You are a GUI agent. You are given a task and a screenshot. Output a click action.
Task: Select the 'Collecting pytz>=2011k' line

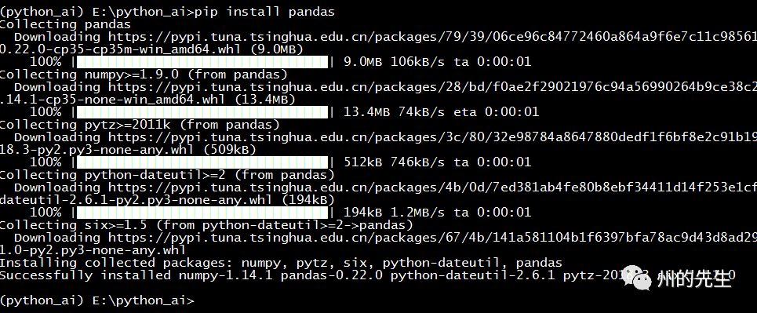click(x=140, y=125)
